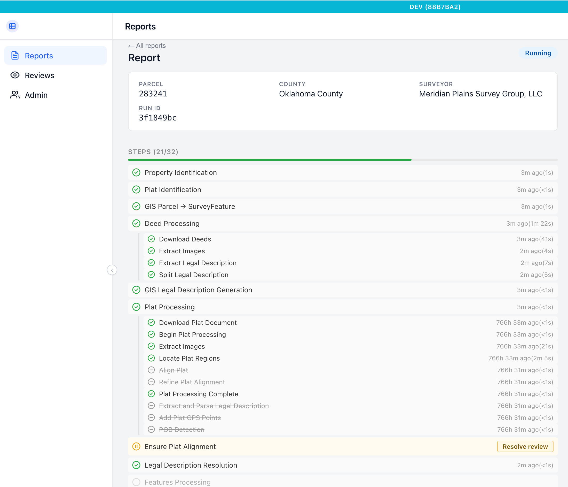The height and width of the screenshot is (487, 568).
Task: Select the Plat Identification step
Action: coord(343,190)
